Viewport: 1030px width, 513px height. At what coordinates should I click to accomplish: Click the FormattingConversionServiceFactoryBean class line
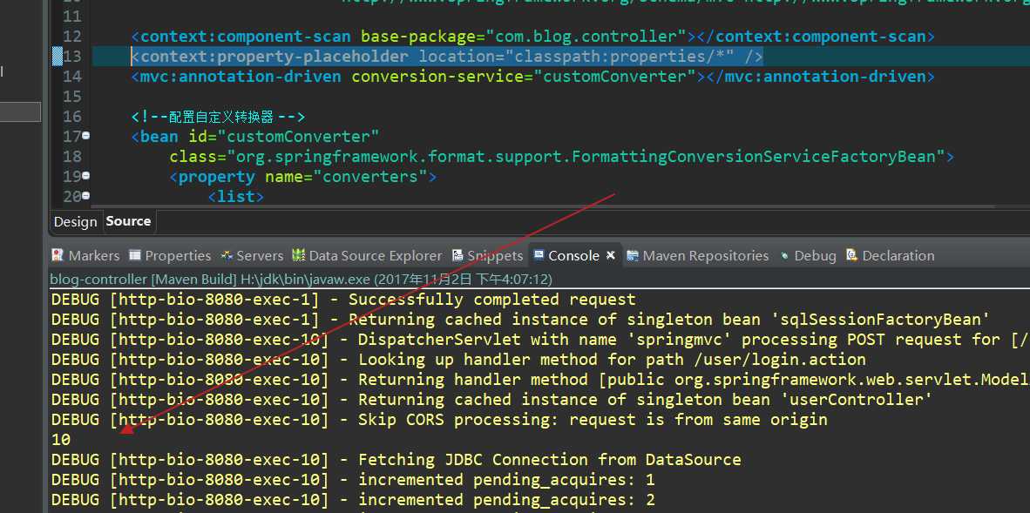562,156
